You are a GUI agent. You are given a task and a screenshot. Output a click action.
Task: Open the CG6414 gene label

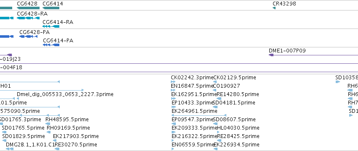click(53, 4)
